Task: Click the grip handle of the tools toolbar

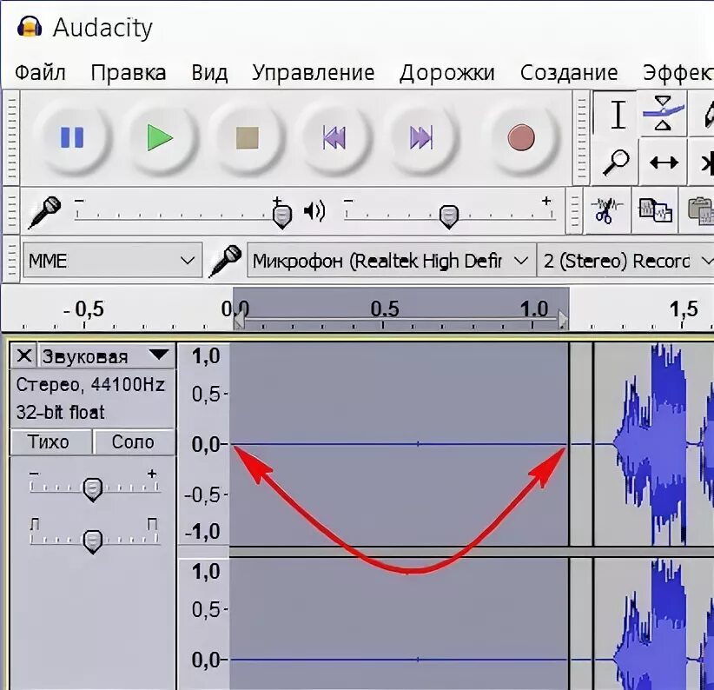Action: point(581,137)
